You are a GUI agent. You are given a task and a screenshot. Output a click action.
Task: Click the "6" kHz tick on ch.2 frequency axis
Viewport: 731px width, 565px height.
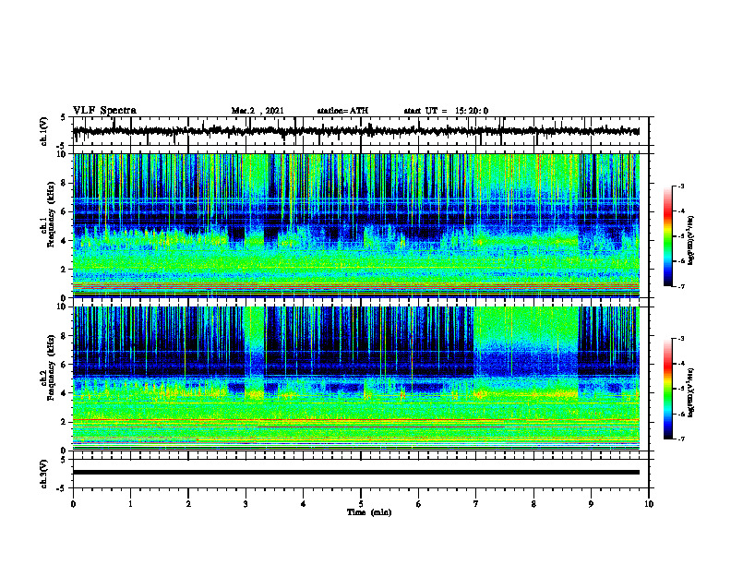click(x=64, y=365)
